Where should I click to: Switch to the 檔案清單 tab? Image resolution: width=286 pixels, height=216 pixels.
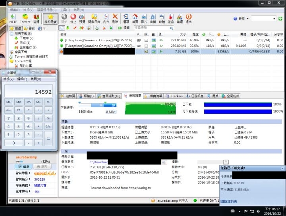click(x=154, y=96)
